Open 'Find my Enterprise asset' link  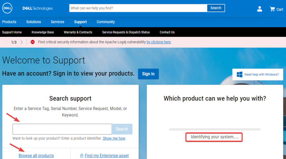[x=107, y=156]
